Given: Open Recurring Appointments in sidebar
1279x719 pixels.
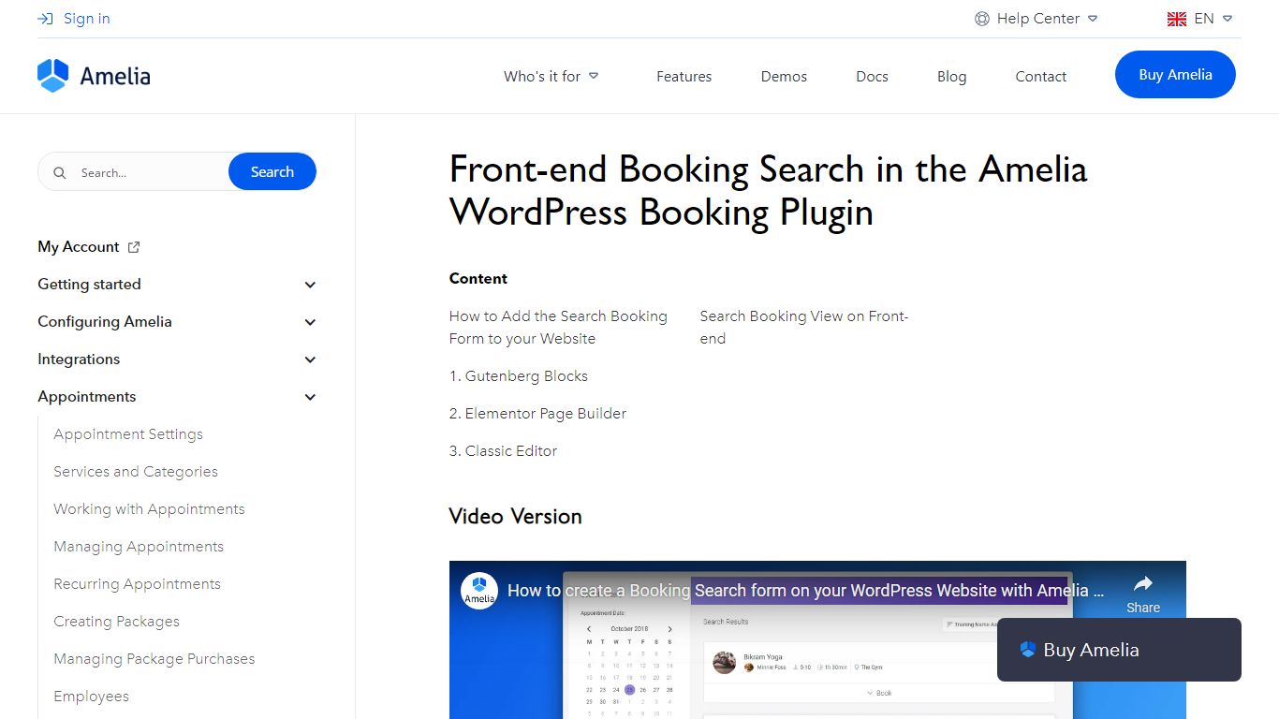Looking at the screenshot, I should click(x=137, y=584).
